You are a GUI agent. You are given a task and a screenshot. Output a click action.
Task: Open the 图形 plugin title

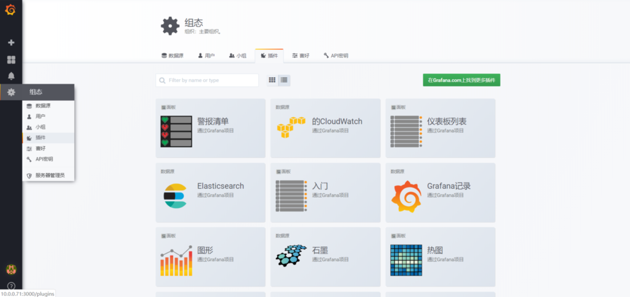pos(205,250)
